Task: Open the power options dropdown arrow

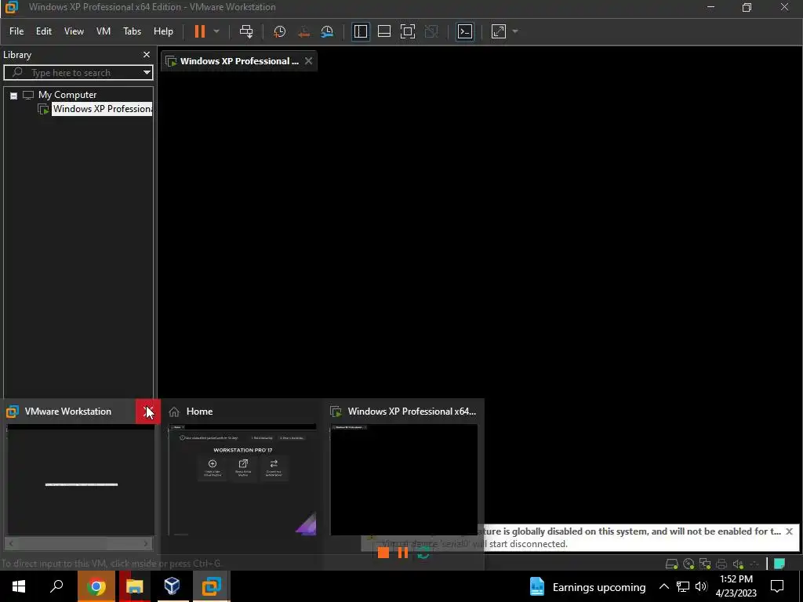Action: (x=216, y=31)
